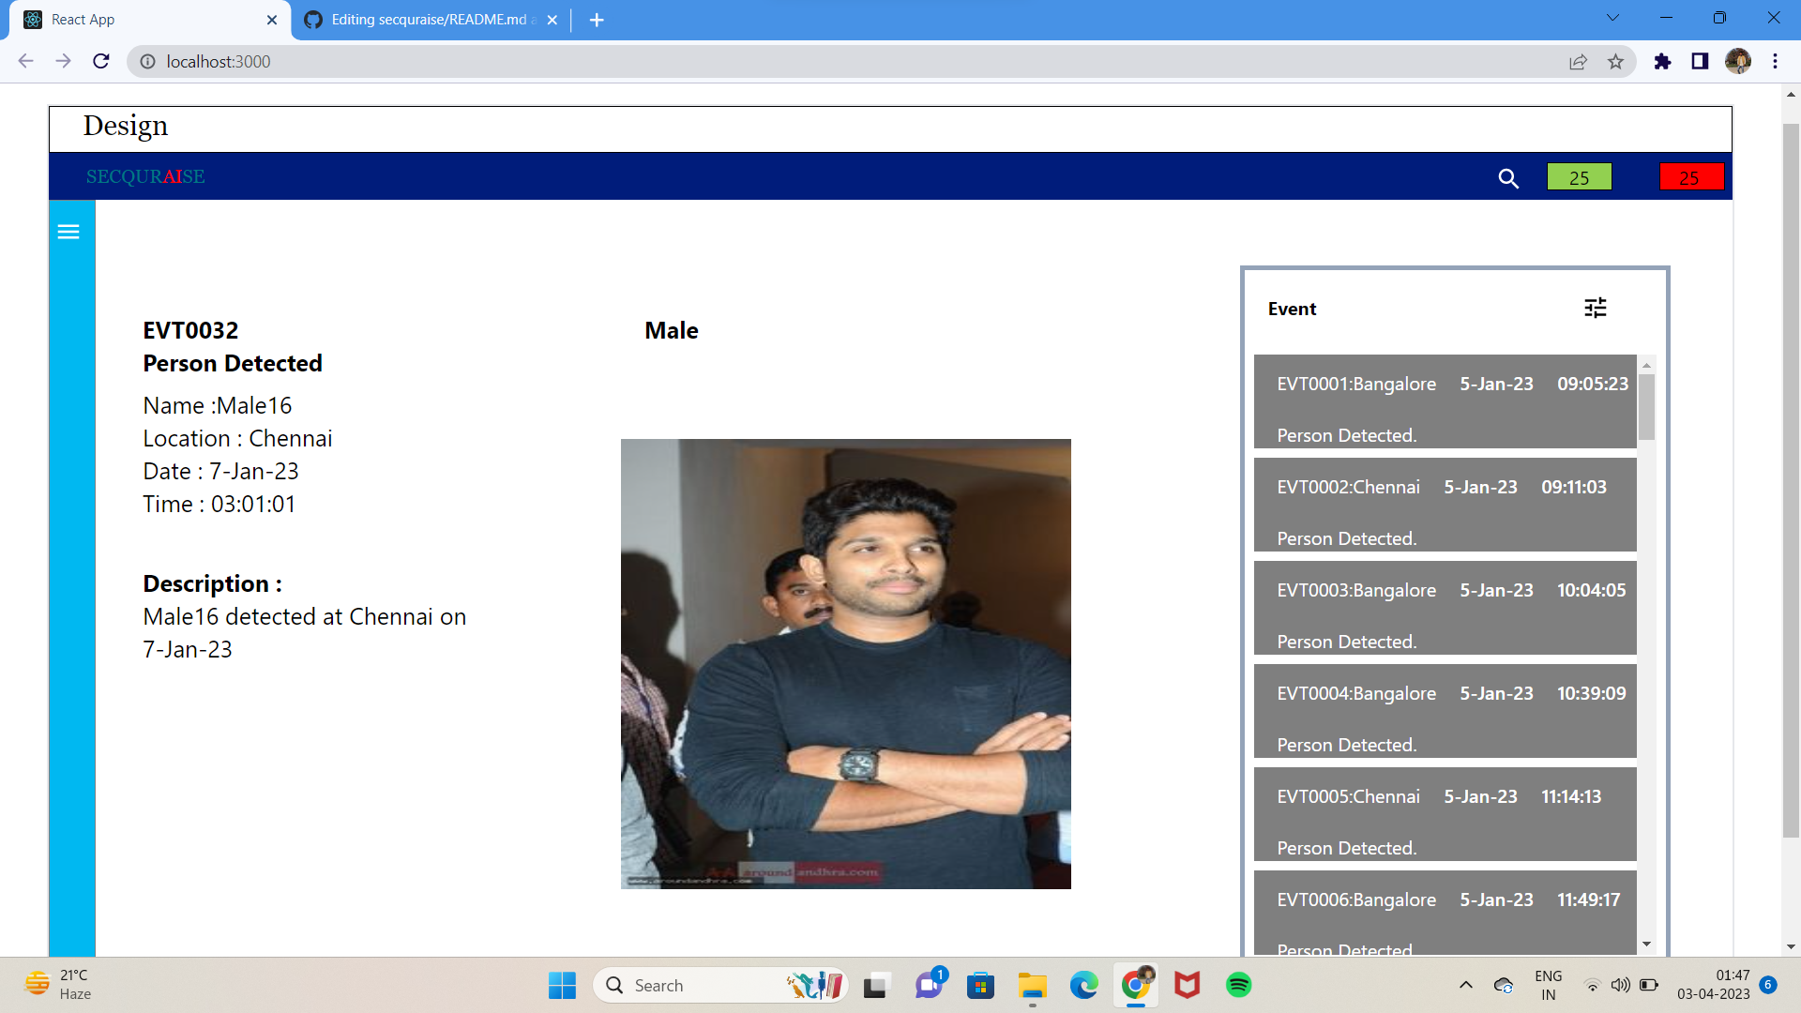The height and width of the screenshot is (1013, 1801).
Task: Click the green 25 counter badge
Action: (x=1579, y=176)
